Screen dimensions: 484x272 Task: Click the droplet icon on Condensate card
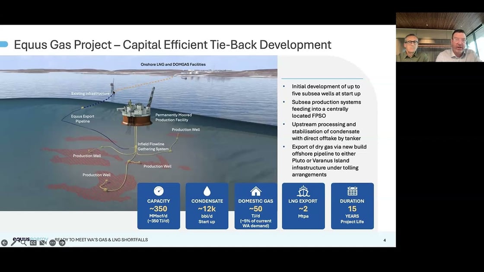coord(207,191)
